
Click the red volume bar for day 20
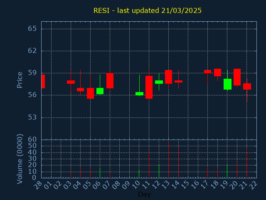click(237, 170)
